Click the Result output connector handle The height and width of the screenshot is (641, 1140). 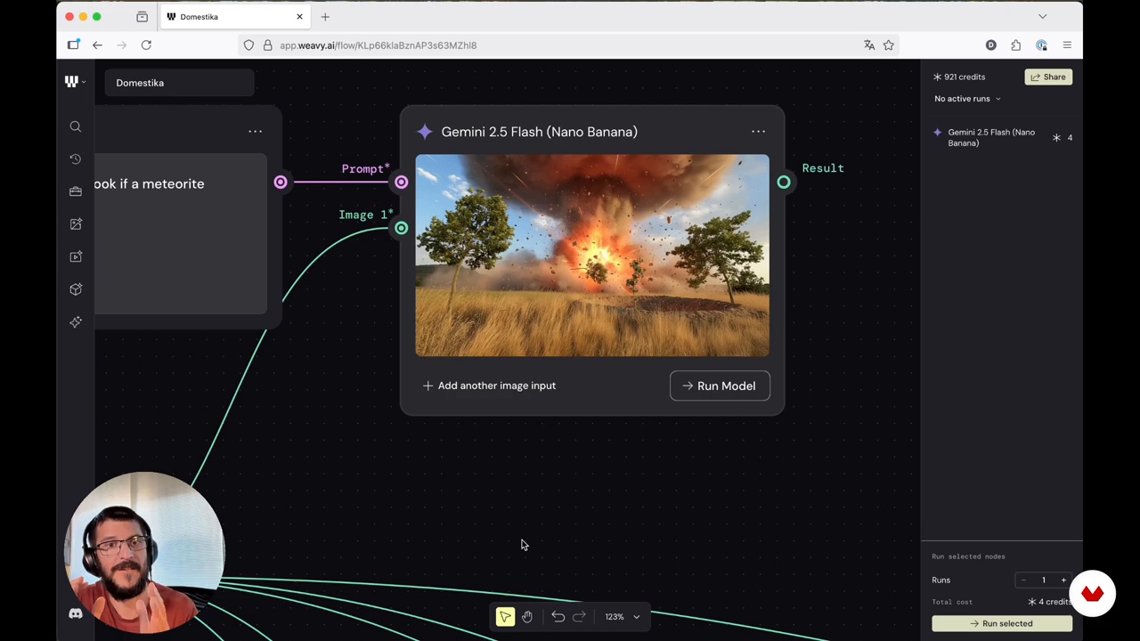[x=784, y=183]
